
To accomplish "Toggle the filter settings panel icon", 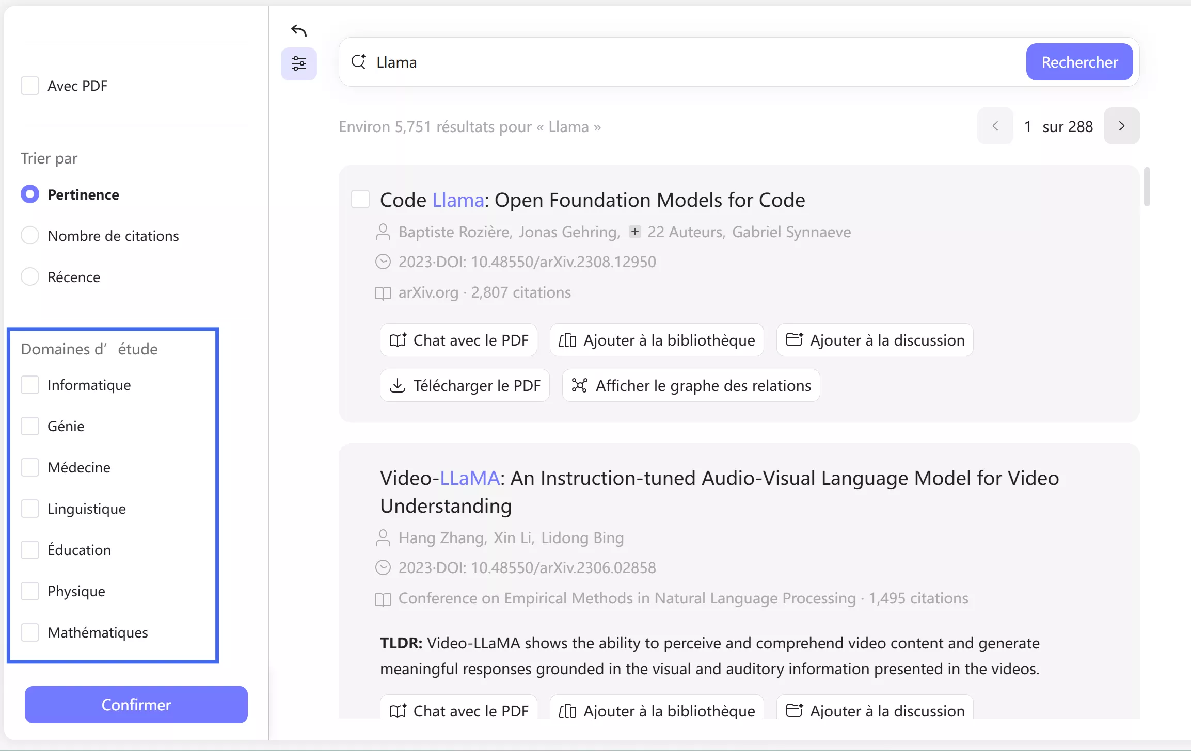I will coord(299,64).
